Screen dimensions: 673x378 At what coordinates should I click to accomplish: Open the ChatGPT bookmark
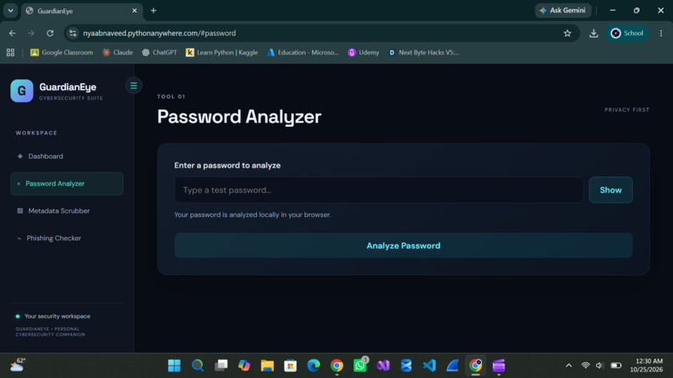click(x=159, y=53)
